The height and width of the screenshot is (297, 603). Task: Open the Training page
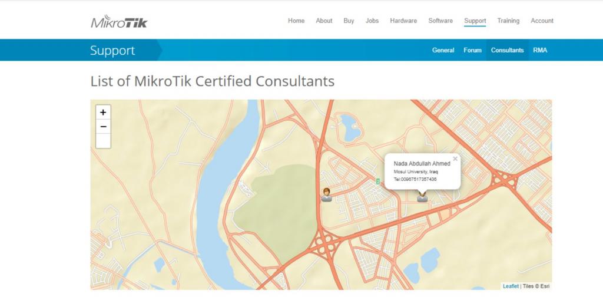coord(508,21)
